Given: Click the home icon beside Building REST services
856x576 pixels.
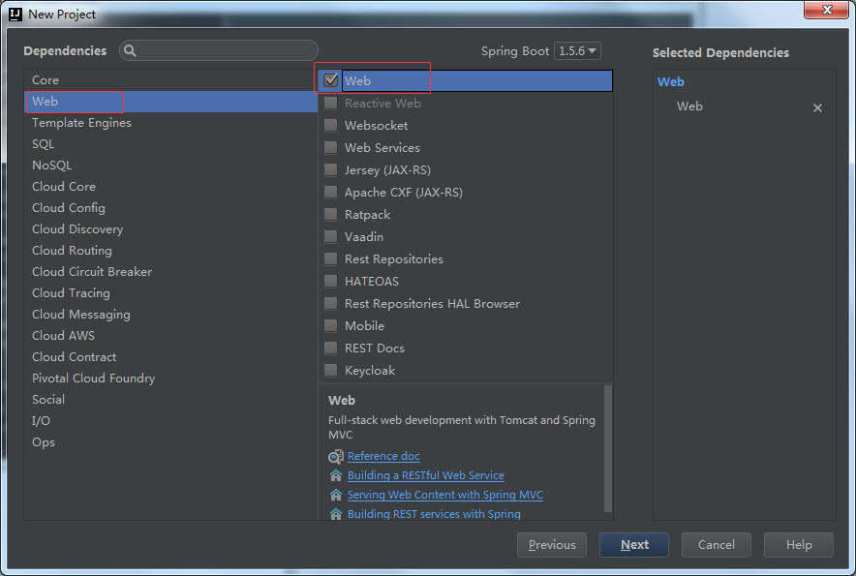Looking at the screenshot, I should coord(336,514).
